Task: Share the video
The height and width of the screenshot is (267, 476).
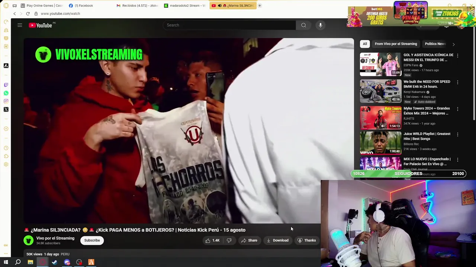Action: click(249, 240)
